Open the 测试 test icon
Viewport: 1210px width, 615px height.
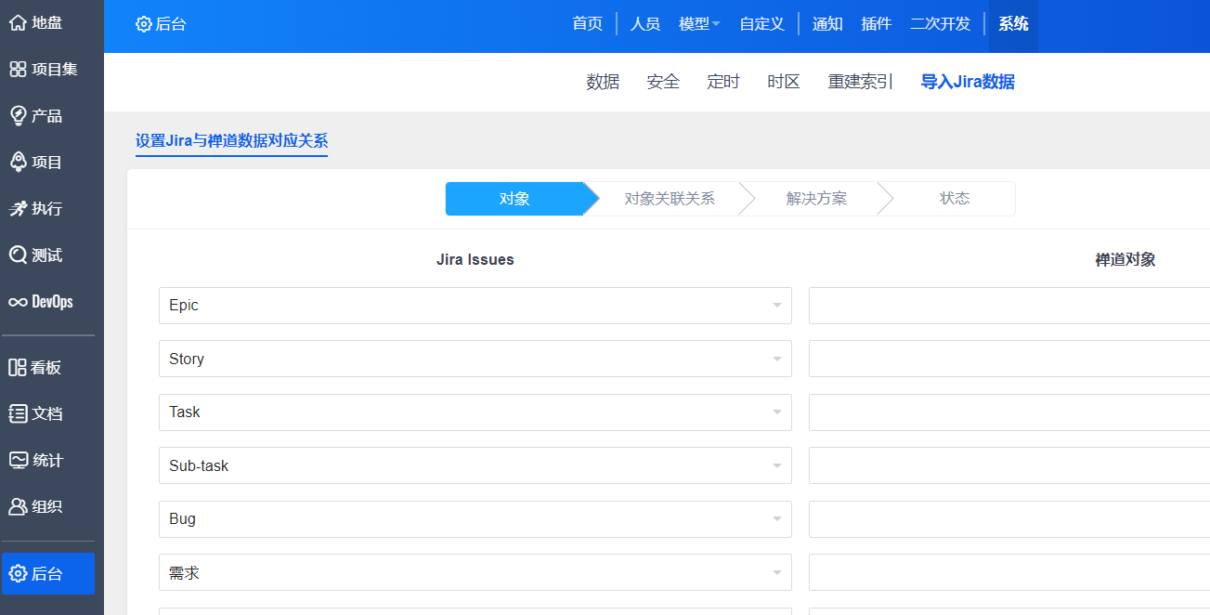click(18, 255)
